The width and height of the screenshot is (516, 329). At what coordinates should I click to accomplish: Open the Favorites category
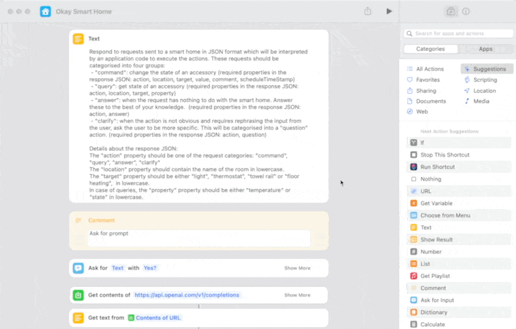(x=428, y=80)
